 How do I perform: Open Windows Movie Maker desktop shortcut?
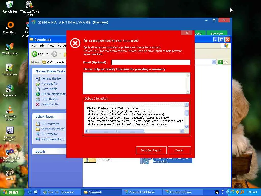[x=30, y=8]
